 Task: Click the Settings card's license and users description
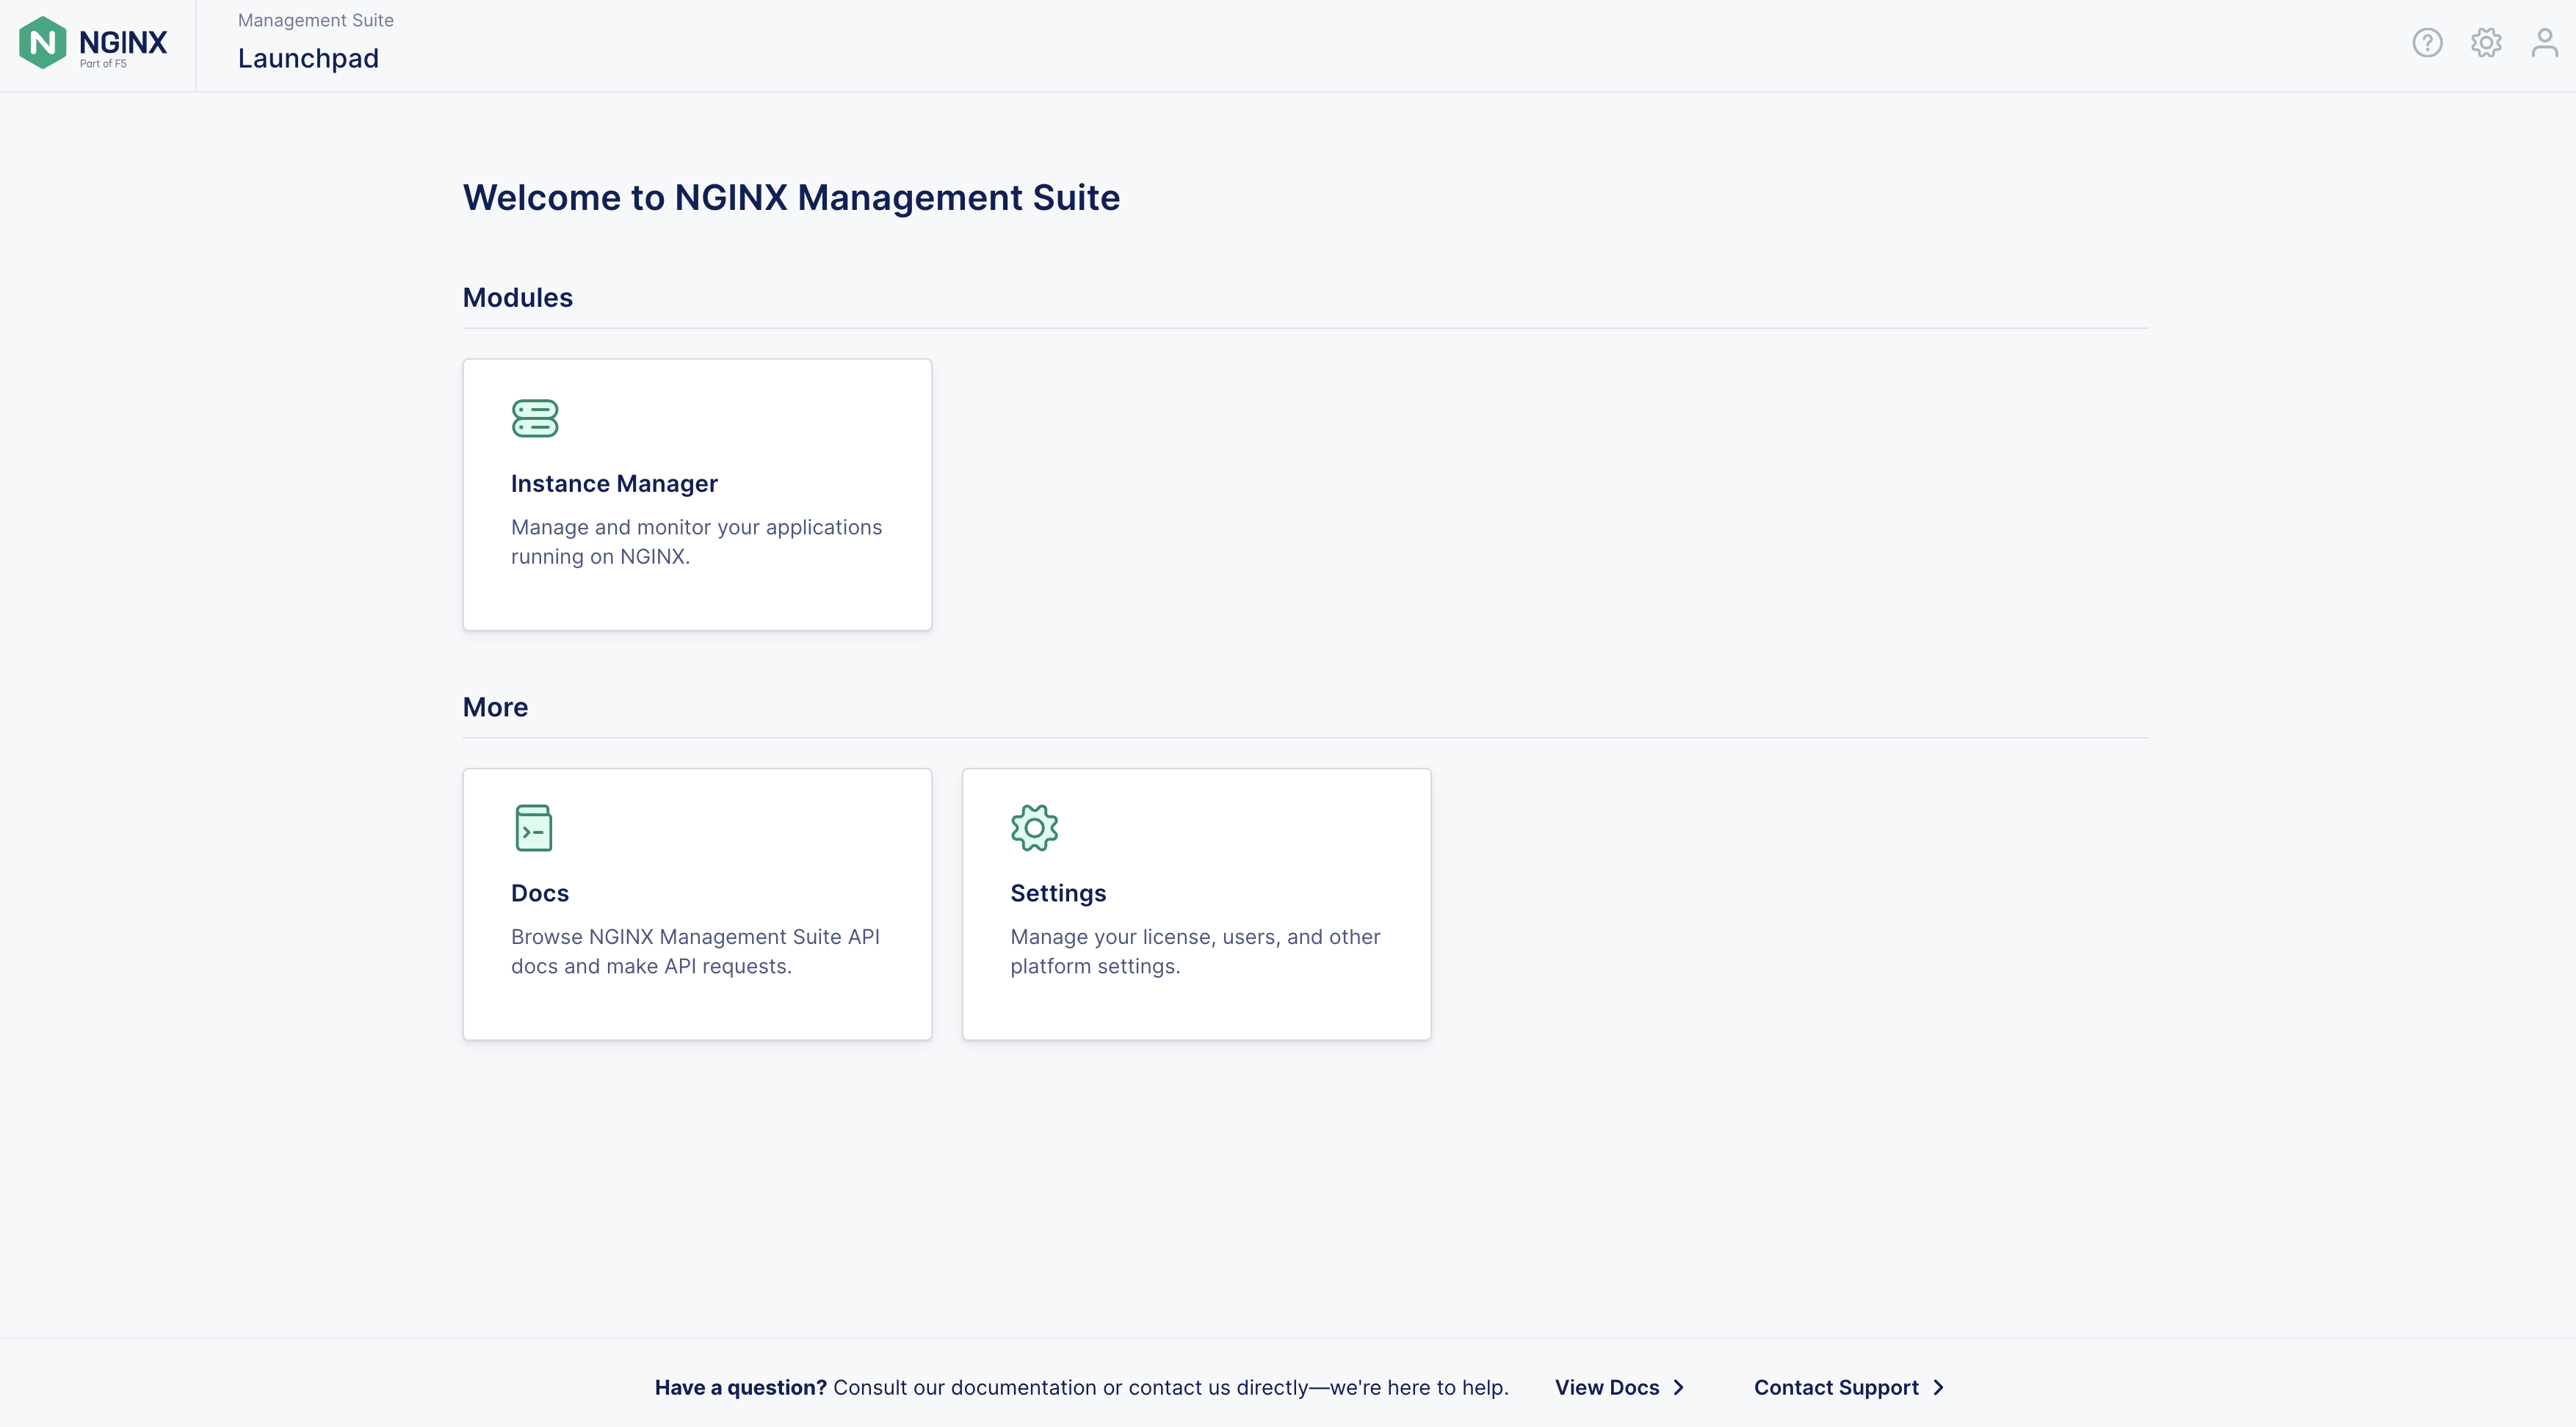(x=1195, y=951)
